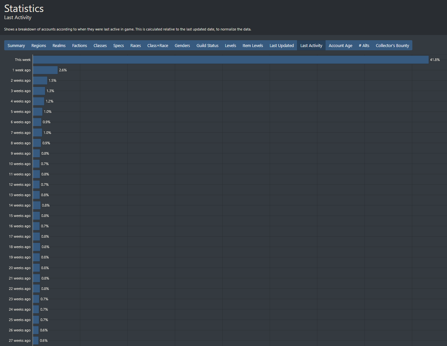Screen dimensions: 447x346
Task: Click the 2 weeks ago bar
Action: pos(40,80)
